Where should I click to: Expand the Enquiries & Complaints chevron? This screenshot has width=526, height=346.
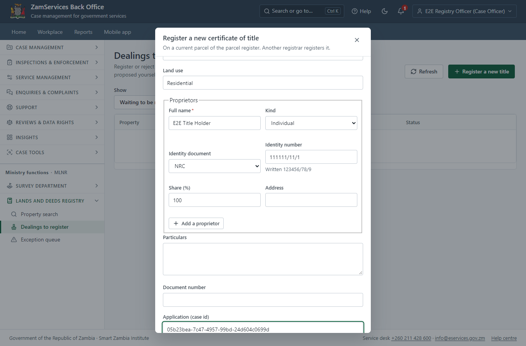click(97, 92)
